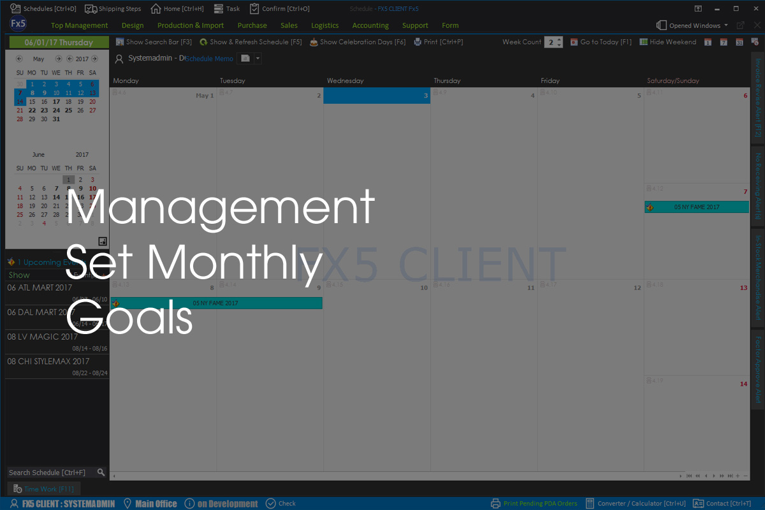Jump to today in the schedule
765x510 pixels.
click(x=601, y=42)
